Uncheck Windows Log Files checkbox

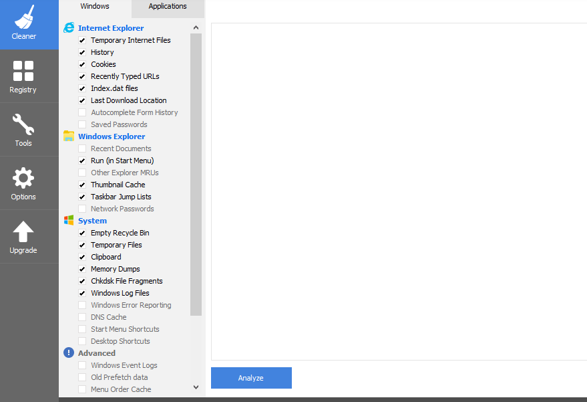[x=82, y=293]
